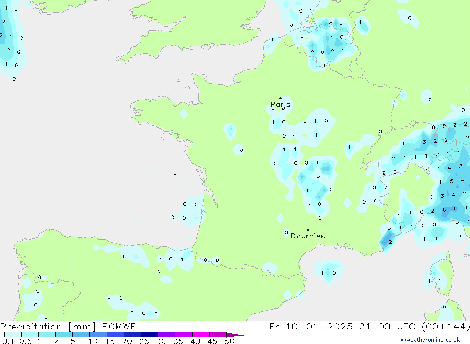The width and height of the screenshot is (470, 344).
Task: Click the Fr 10-01-2025 date text
Action: [x=311, y=327]
